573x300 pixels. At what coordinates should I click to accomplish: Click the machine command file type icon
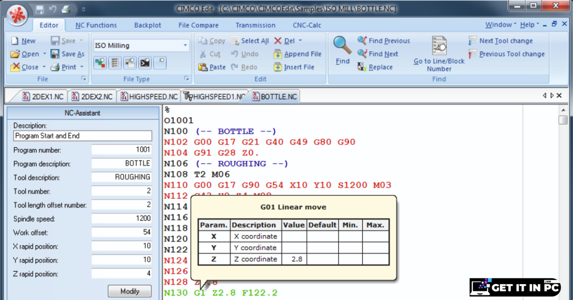(145, 63)
